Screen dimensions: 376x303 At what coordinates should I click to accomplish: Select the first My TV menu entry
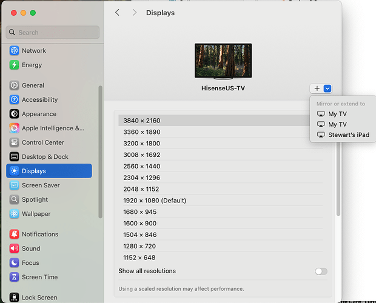(x=337, y=114)
